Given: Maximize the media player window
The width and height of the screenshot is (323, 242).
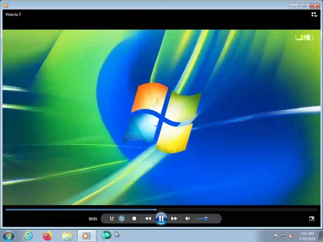Looking at the screenshot, I should click(304, 6).
